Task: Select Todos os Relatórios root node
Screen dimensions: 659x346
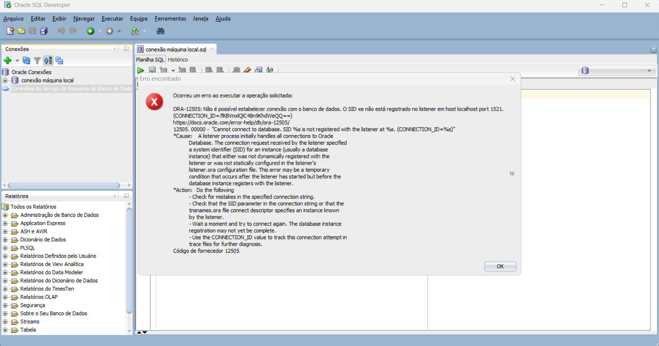Action: (x=34, y=207)
